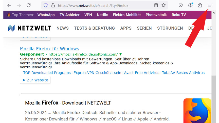219x123 pixels.
Task: Click the result date 25.06.2024
Action: pos(36,113)
